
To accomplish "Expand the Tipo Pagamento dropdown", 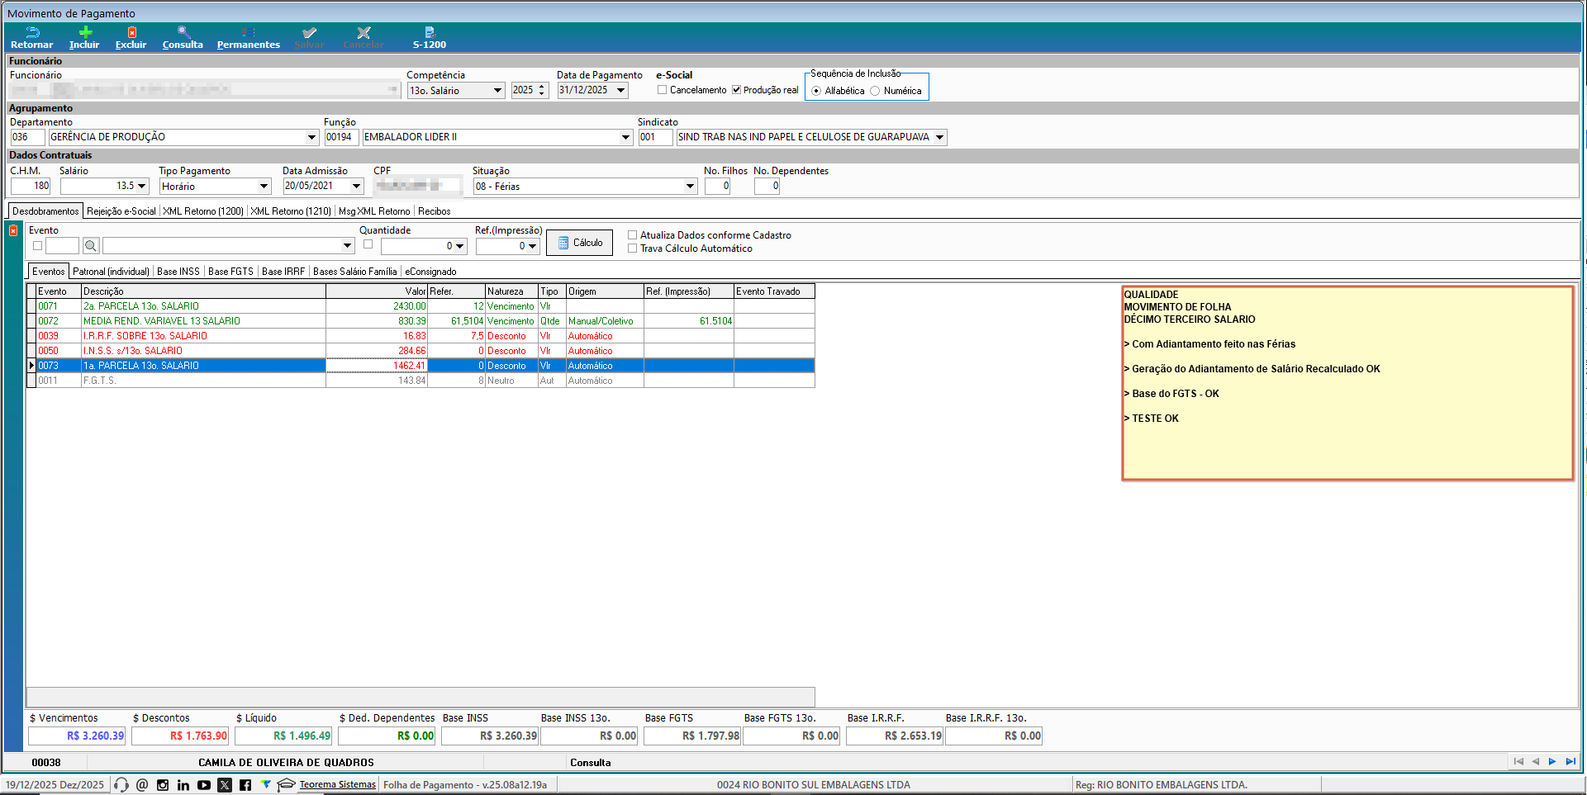I will tap(264, 187).
